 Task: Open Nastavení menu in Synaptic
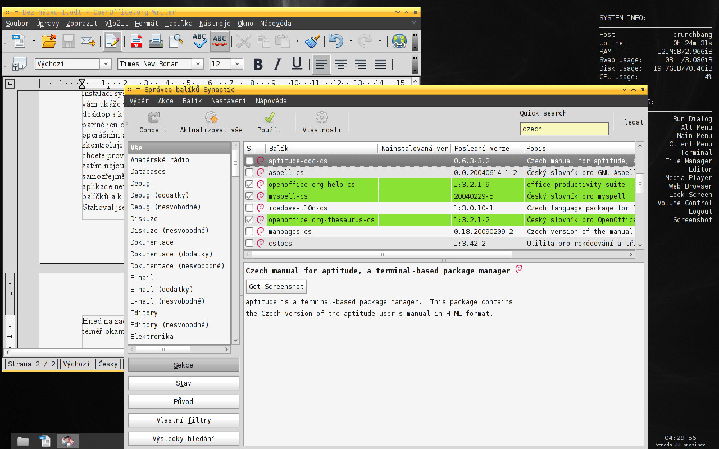[229, 101]
